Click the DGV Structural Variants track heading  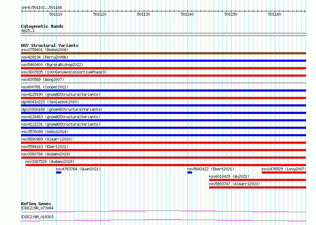tap(50, 45)
